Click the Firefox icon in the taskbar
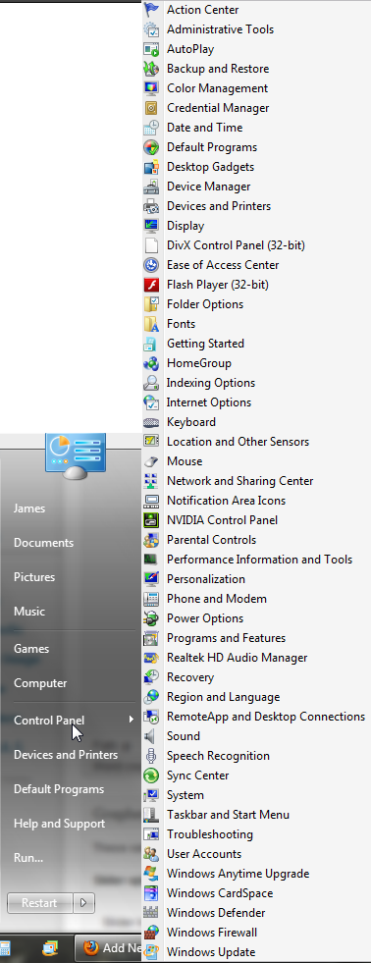The width and height of the screenshot is (371, 963). [91, 948]
